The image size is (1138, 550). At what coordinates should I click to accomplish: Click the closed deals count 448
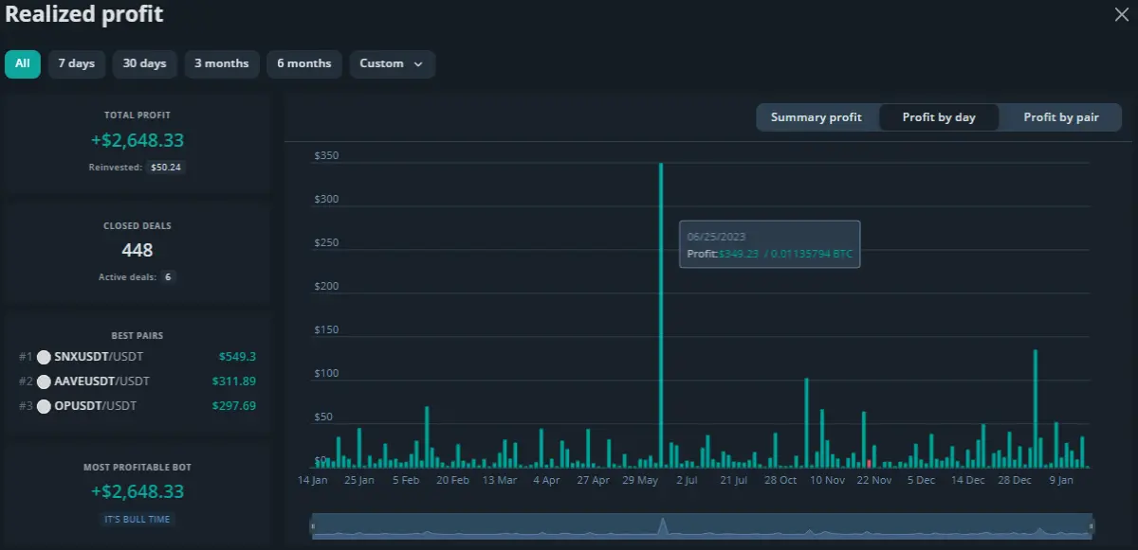[138, 251]
